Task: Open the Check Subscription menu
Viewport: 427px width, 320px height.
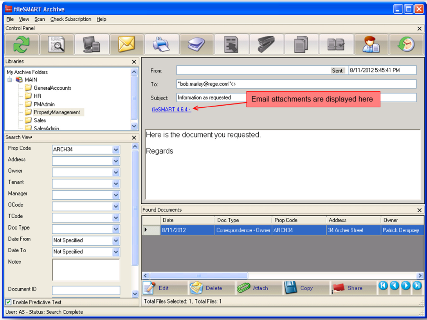Action: pyautogui.click(x=71, y=19)
